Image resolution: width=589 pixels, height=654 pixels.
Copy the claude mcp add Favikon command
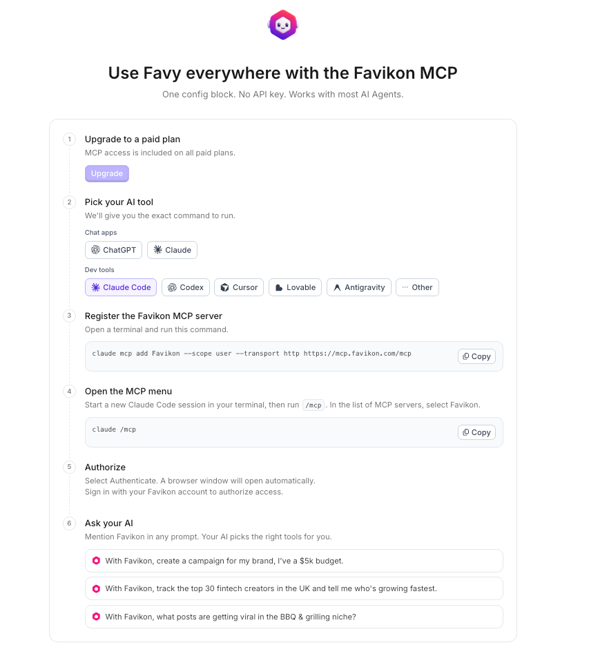pos(476,356)
